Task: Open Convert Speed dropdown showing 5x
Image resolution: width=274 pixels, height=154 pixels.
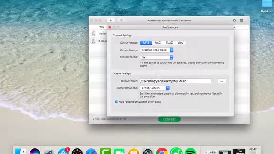Action: coord(157,57)
